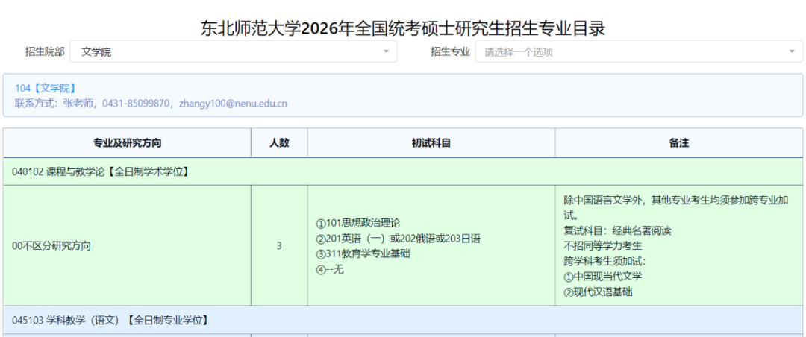Select the 045103 学科教学（语文） group row
The width and height of the screenshot is (806, 337).
(x=403, y=320)
